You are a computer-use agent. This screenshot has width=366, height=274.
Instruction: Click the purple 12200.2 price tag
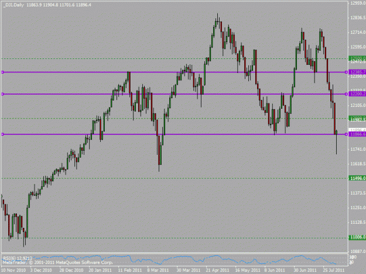(357, 94)
